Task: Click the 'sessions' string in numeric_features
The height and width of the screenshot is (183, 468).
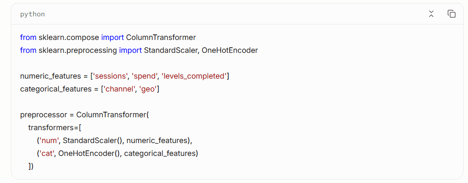Action: point(111,76)
